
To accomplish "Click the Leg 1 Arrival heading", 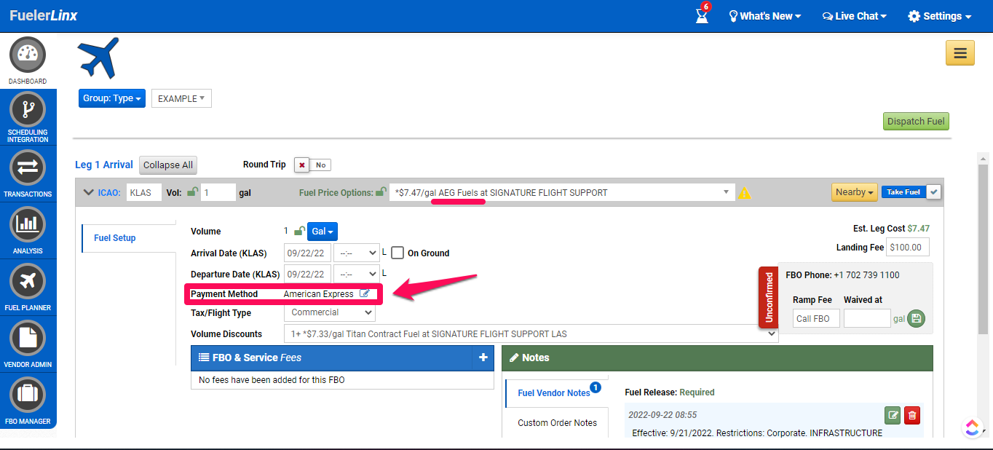I will [x=104, y=165].
